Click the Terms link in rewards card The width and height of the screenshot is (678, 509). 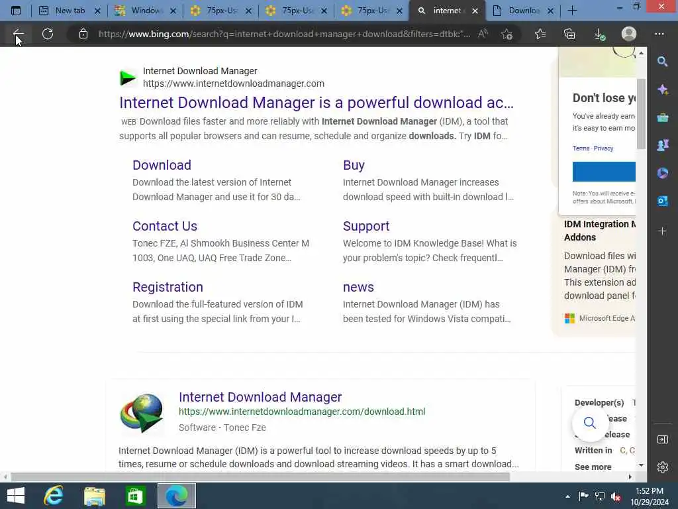[x=581, y=148]
